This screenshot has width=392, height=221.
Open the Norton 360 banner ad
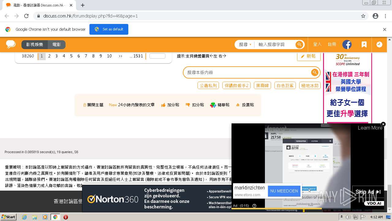click(157, 199)
